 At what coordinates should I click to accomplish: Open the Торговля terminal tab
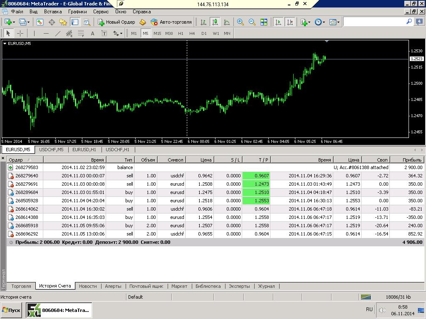click(21, 286)
